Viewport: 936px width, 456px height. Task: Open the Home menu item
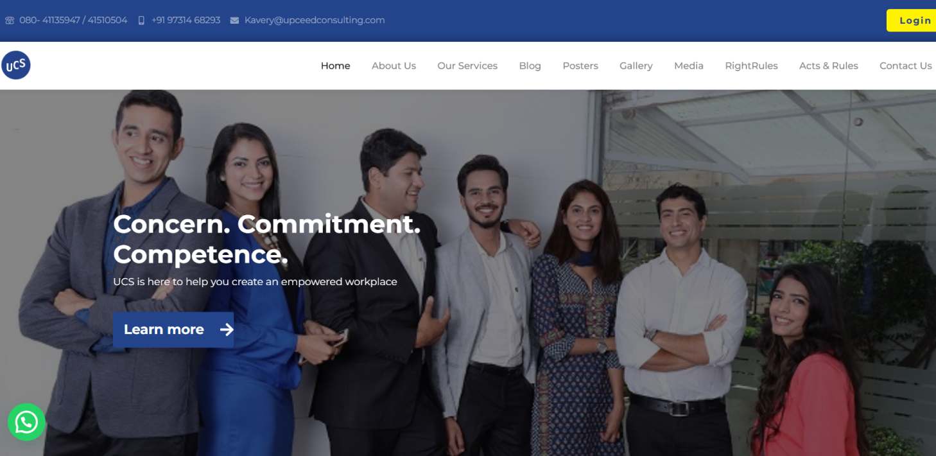335,66
